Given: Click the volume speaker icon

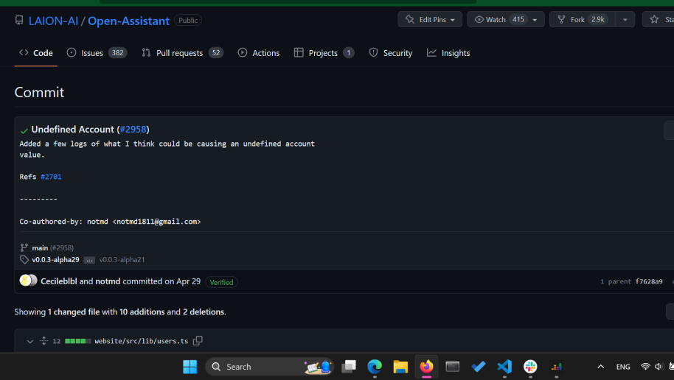Looking at the screenshot, I should pyautogui.click(x=659, y=367).
